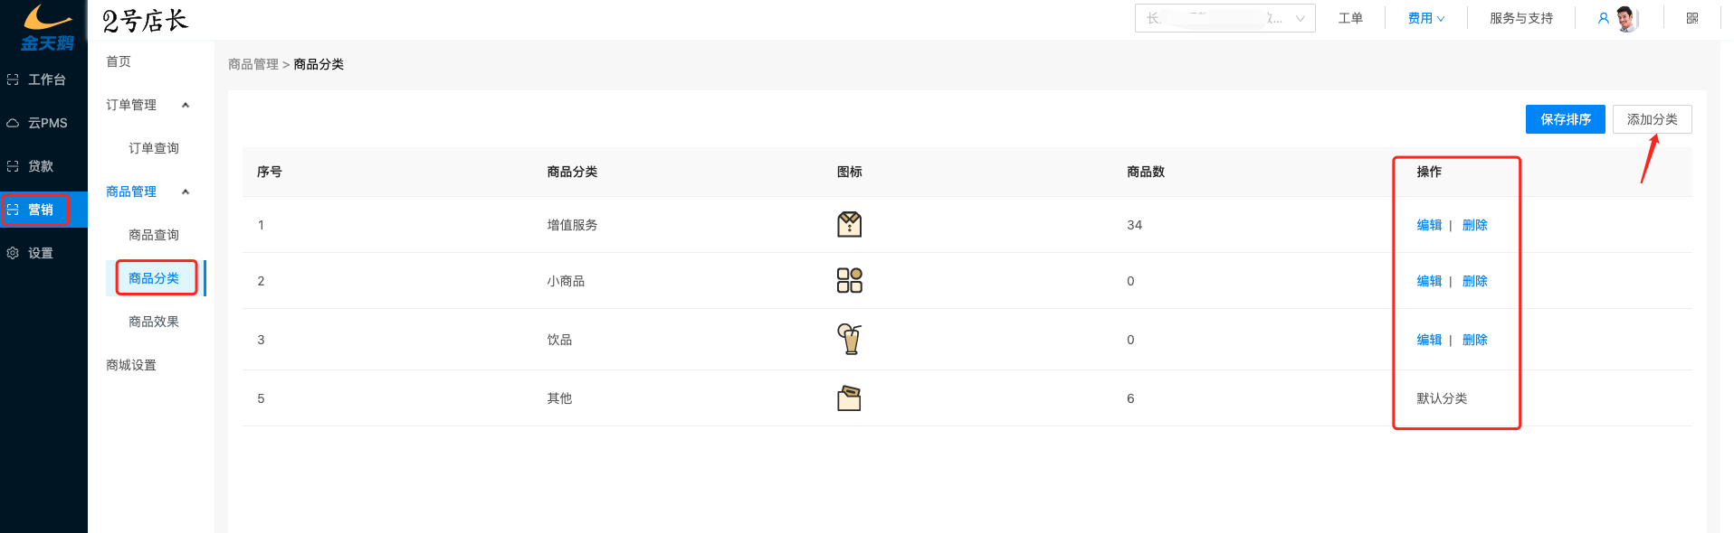The image size is (1734, 533).
Task: Click the box icon for 其他 category
Action: point(849,397)
